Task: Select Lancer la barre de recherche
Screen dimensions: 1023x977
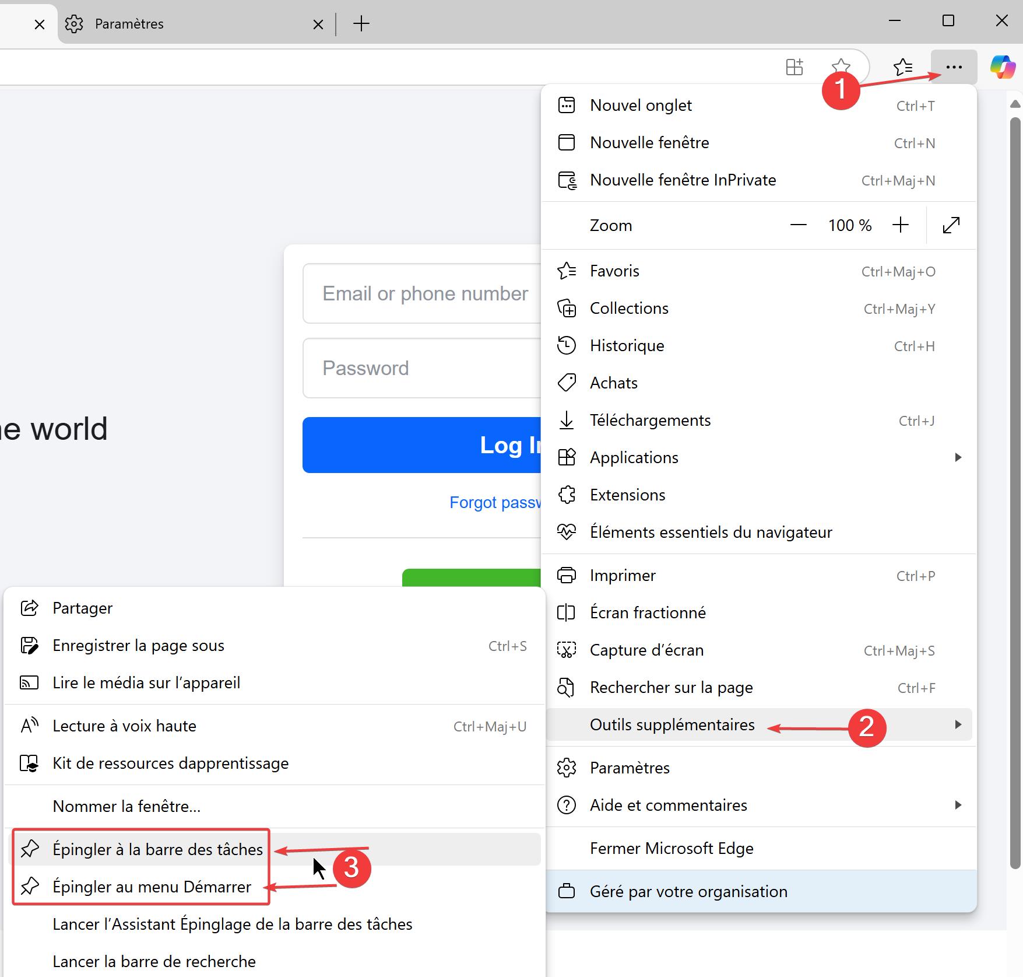Action: coord(275,962)
